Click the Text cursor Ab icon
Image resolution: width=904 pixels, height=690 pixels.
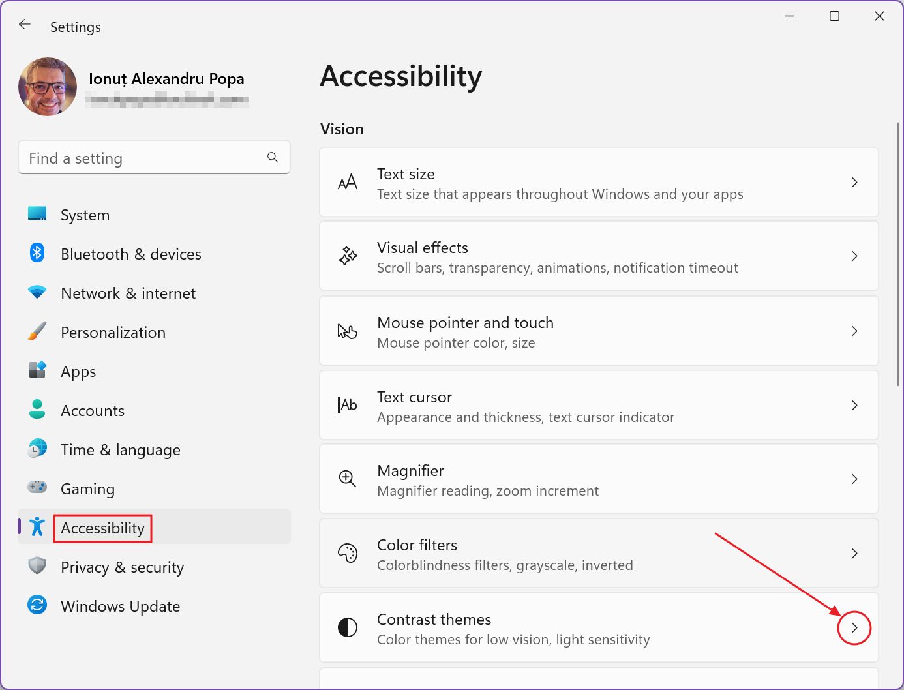(348, 405)
